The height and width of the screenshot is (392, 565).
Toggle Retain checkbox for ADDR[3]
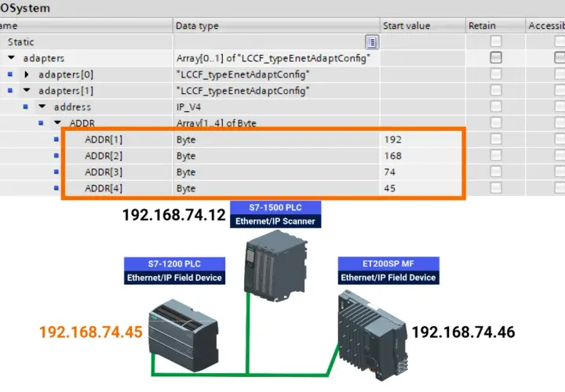[x=496, y=172]
